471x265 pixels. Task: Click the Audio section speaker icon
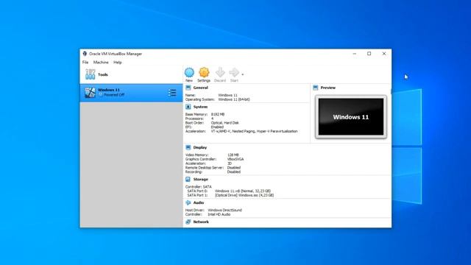(x=188, y=203)
